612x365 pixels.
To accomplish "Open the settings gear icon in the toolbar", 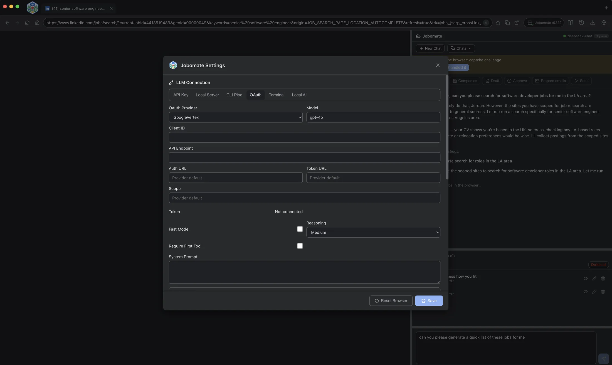I will (604, 23).
